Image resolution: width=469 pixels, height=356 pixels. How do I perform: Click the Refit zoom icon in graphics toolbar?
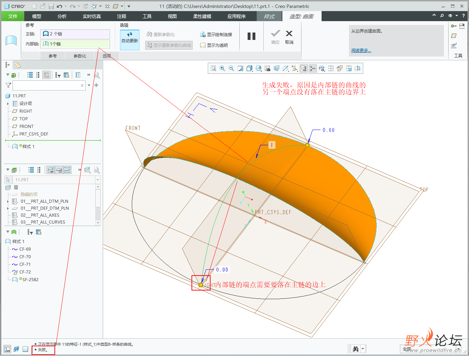(x=213, y=69)
